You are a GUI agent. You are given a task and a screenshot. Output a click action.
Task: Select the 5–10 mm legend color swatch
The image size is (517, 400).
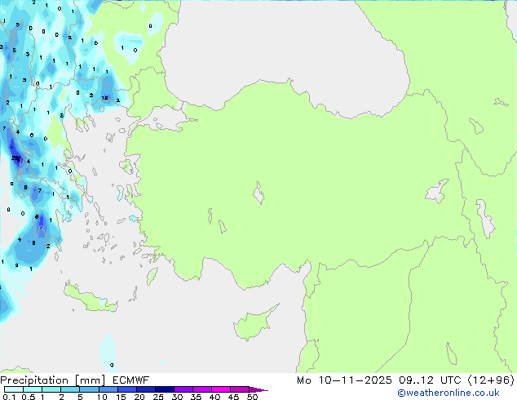(x=89, y=389)
